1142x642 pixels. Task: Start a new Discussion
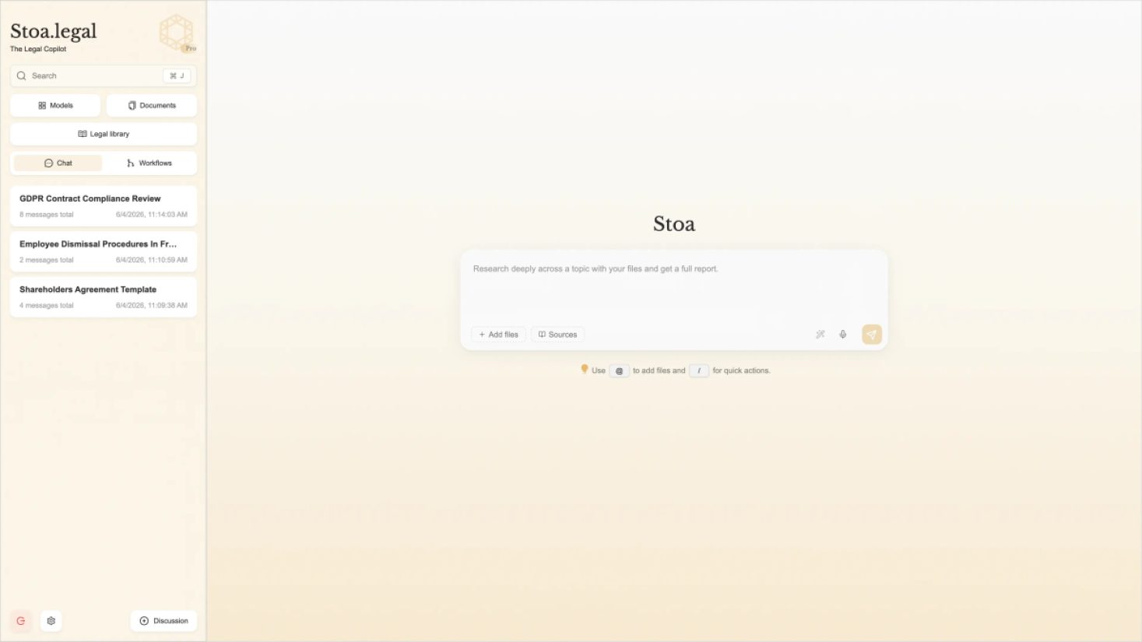(x=163, y=621)
